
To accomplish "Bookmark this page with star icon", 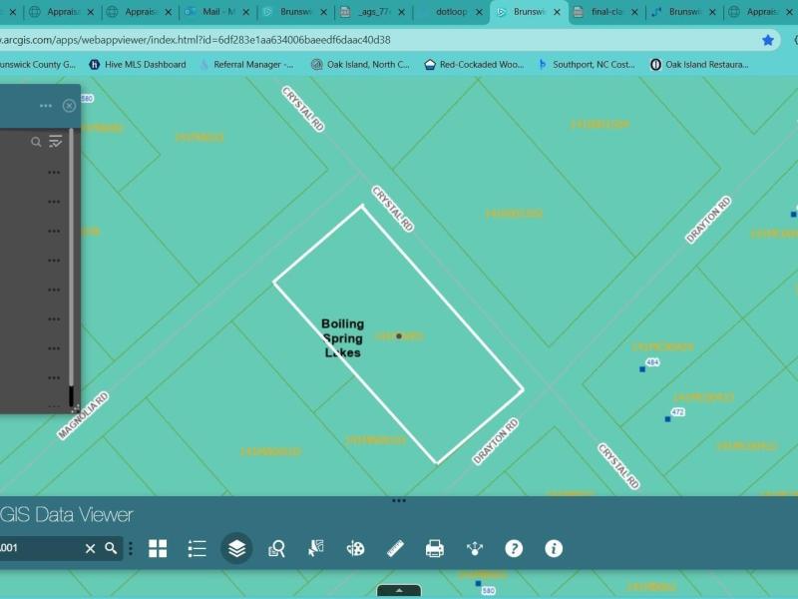I will click(768, 40).
